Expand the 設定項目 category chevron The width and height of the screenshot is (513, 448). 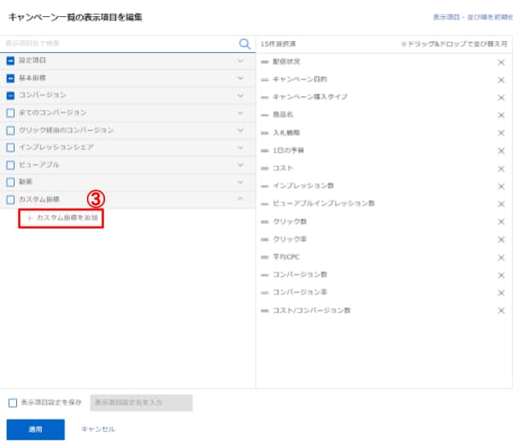pos(240,61)
